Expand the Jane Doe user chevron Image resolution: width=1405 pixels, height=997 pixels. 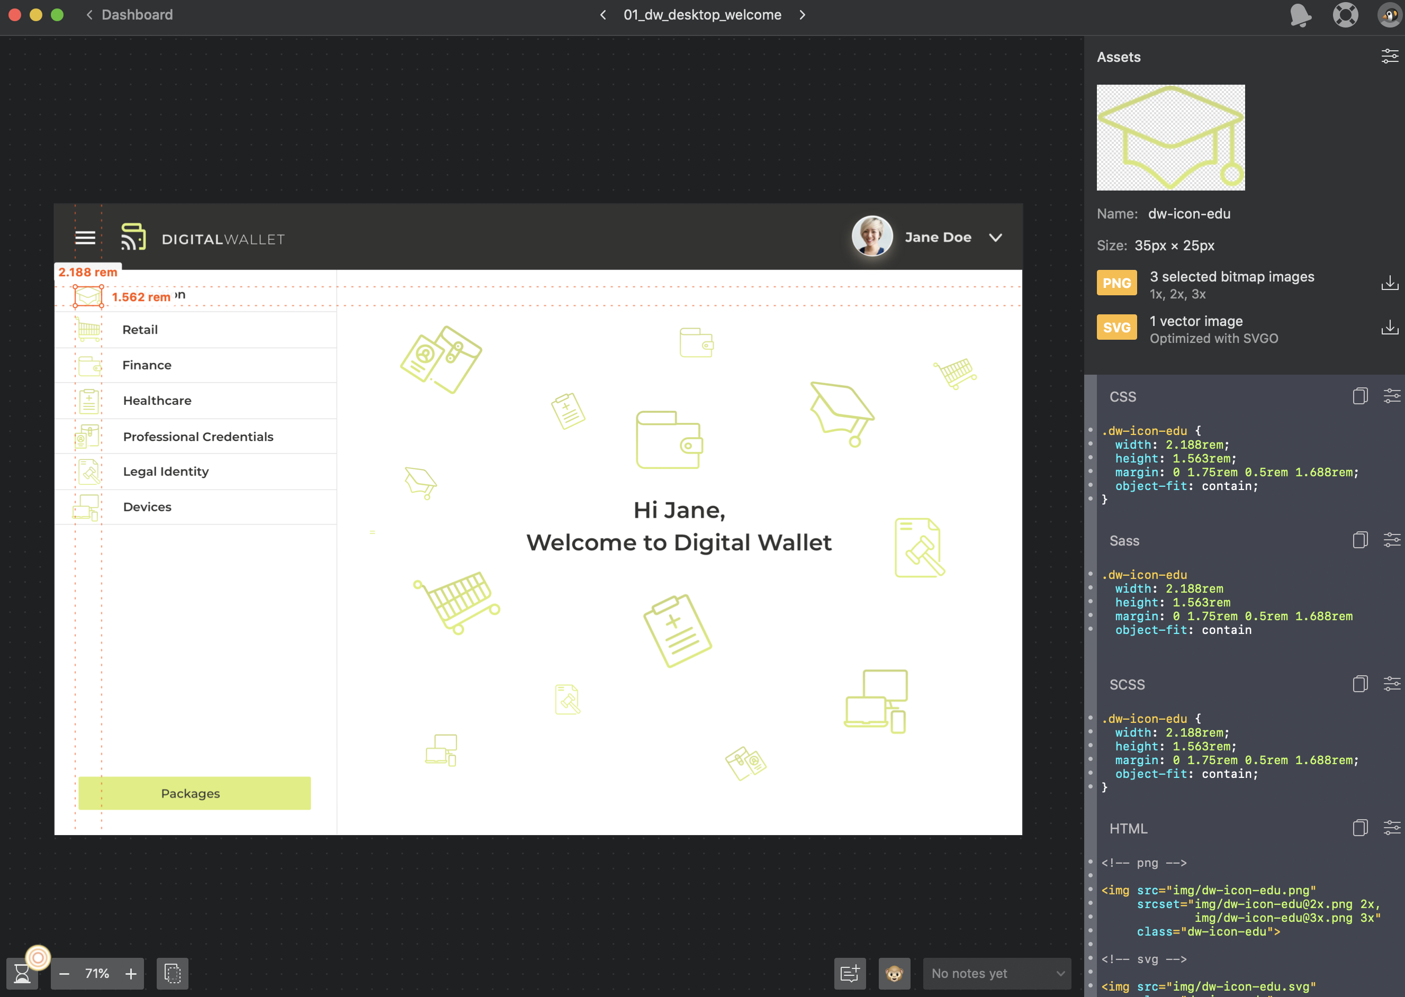[x=995, y=238]
